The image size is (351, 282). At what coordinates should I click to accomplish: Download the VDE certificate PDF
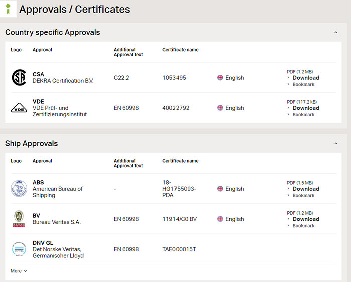click(306, 108)
